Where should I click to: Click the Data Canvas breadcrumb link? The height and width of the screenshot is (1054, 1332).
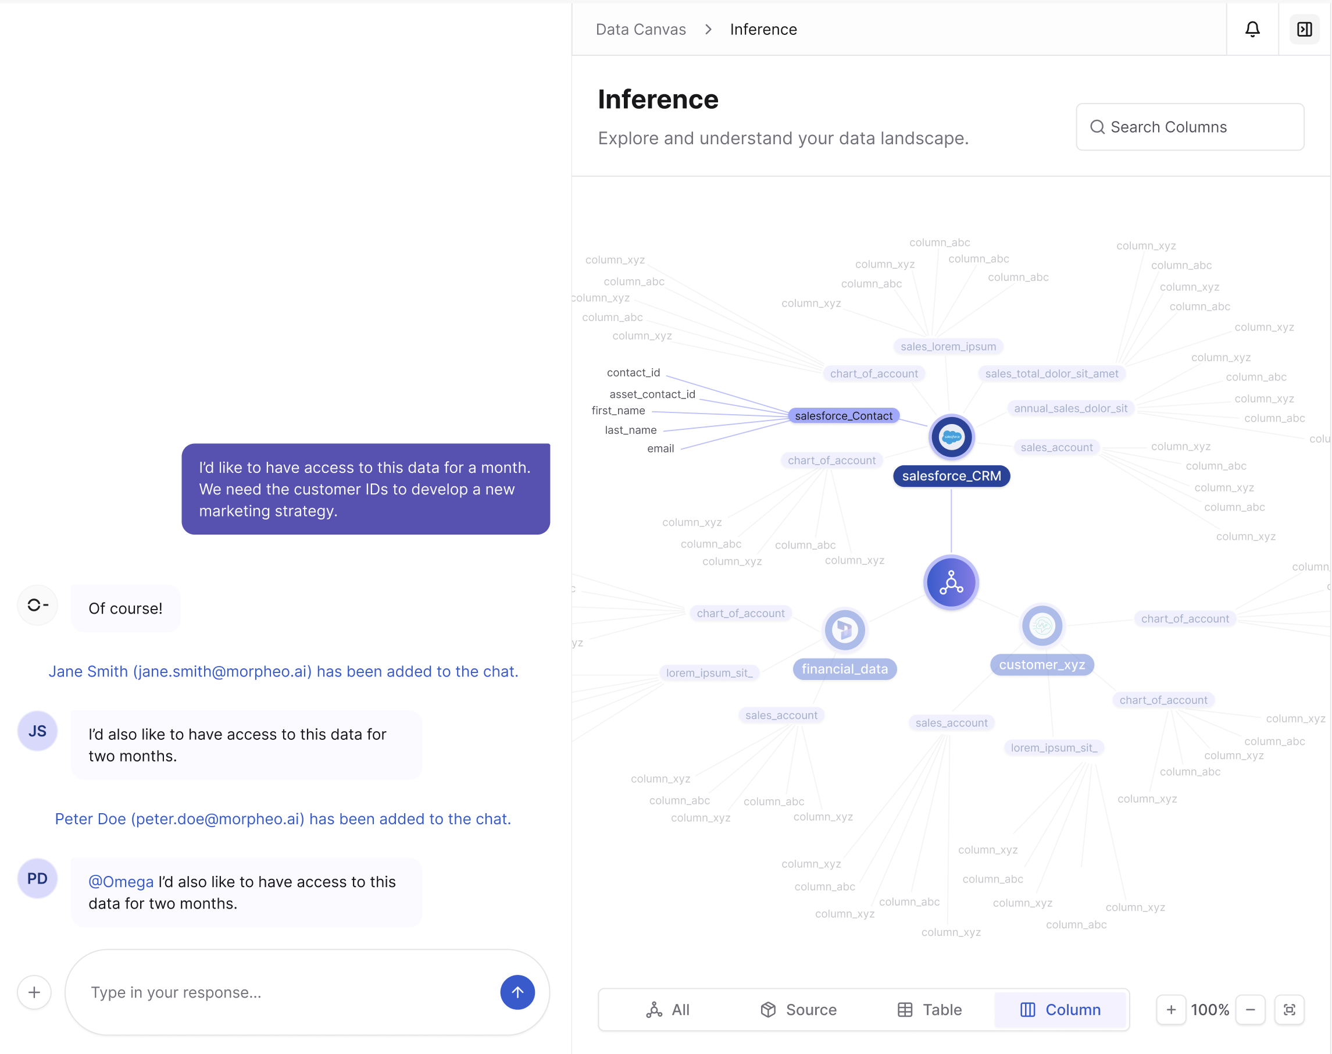pyautogui.click(x=640, y=29)
